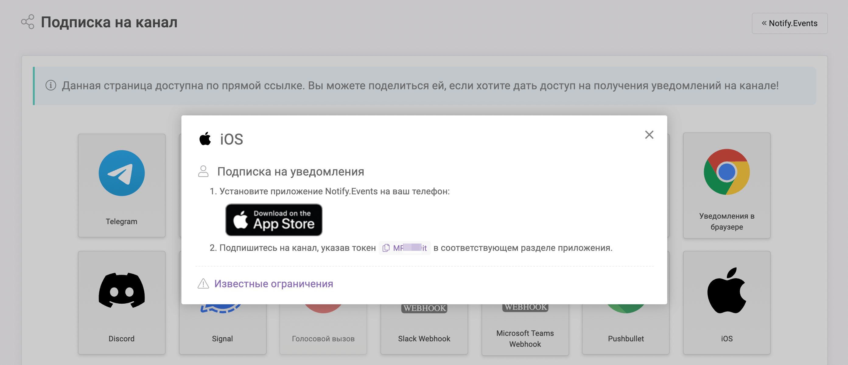Click the user icon beside Подписка на уведомления
This screenshot has height=365, width=848.
(x=203, y=171)
